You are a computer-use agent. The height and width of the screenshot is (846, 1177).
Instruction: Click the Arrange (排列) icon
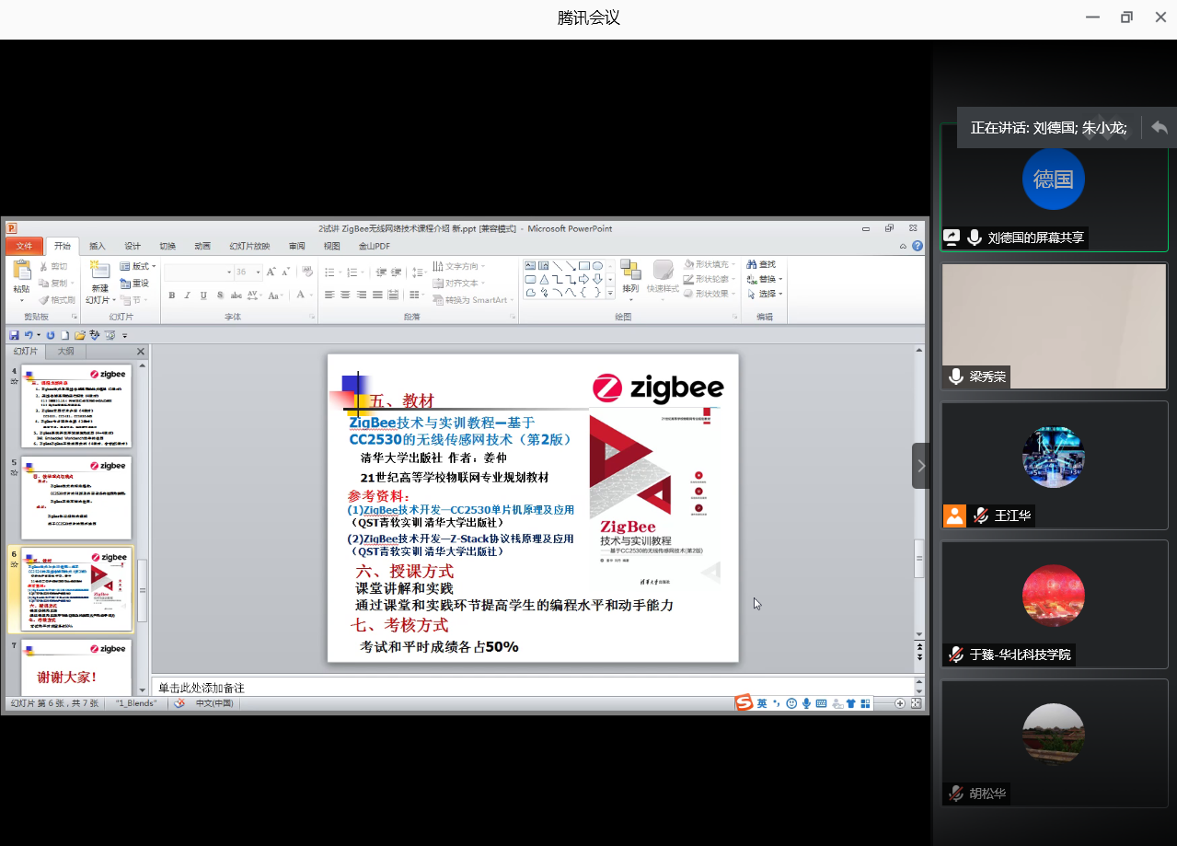coord(630,271)
